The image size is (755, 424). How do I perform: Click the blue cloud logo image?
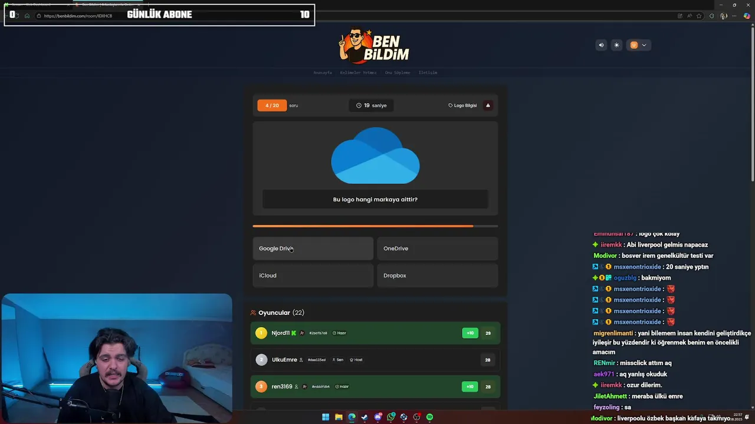pyautogui.click(x=375, y=156)
